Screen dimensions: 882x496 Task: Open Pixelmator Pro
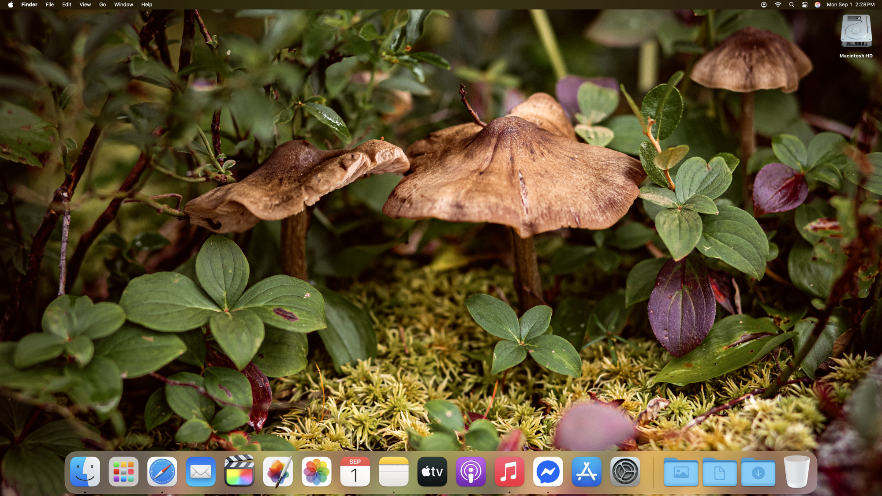tap(278, 471)
